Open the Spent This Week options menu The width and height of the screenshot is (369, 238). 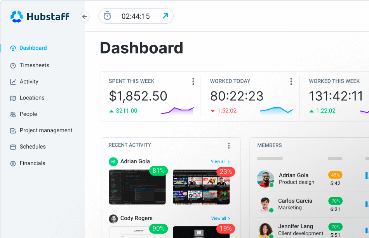click(193, 81)
